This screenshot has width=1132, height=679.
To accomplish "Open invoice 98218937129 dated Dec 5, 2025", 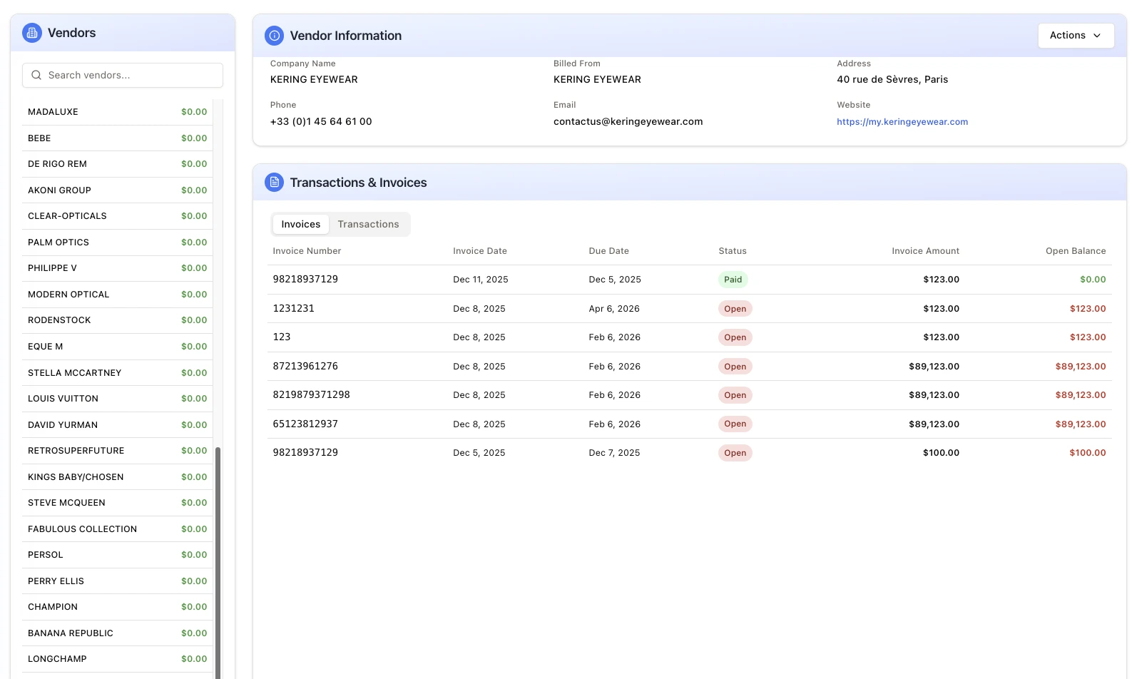I will 690,453.
